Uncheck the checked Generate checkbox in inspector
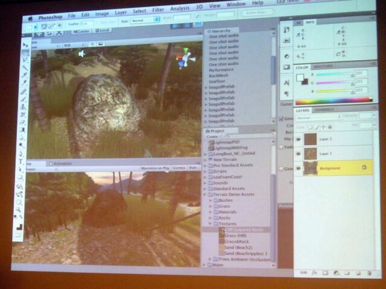Image resolution: width=386 pixels, height=289 pixels. pyautogui.click(x=281, y=119)
